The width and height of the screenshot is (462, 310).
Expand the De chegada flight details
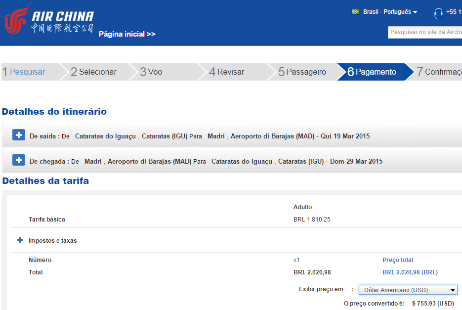[x=19, y=160]
